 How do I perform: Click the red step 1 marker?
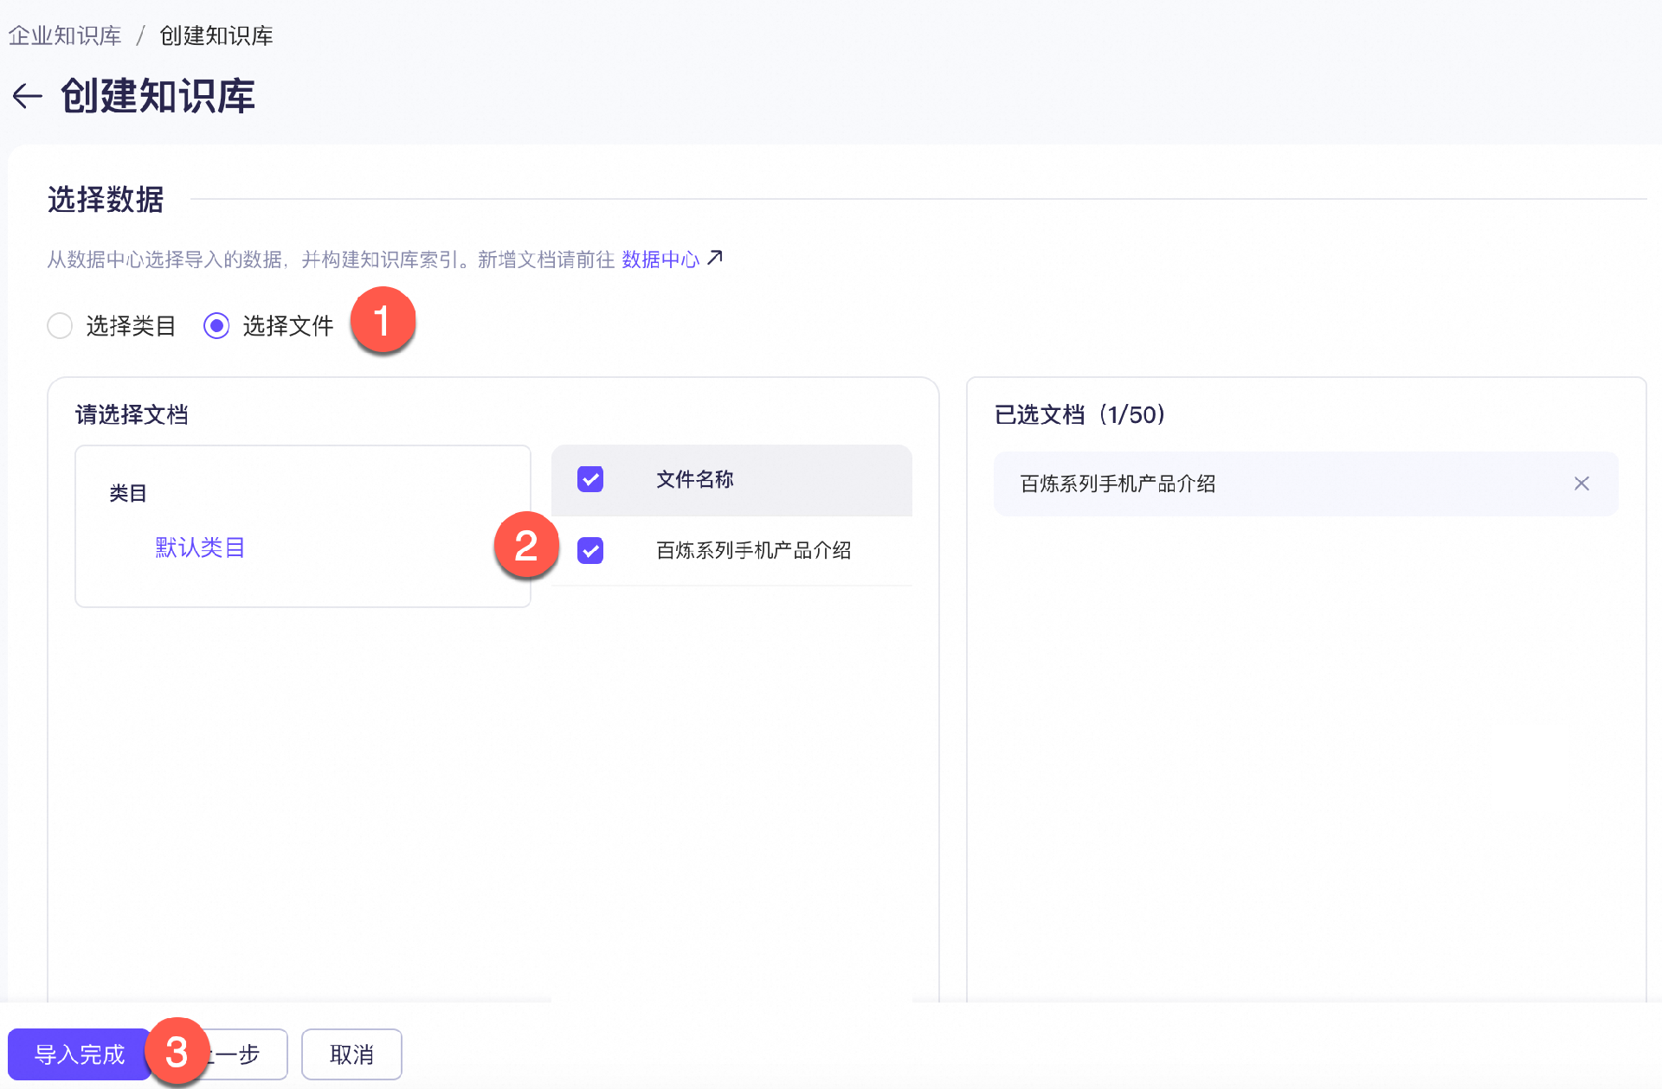point(383,321)
